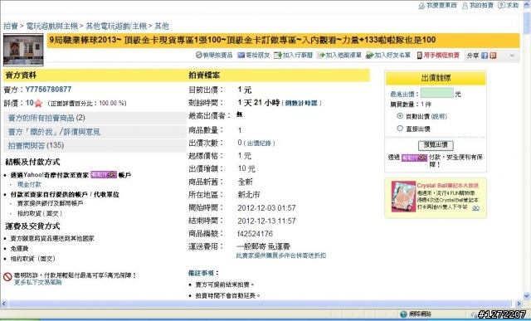The image size is (531, 321).
Task: Open 賣方「關於我」/評價與意見 row
Action: click(95, 132)
